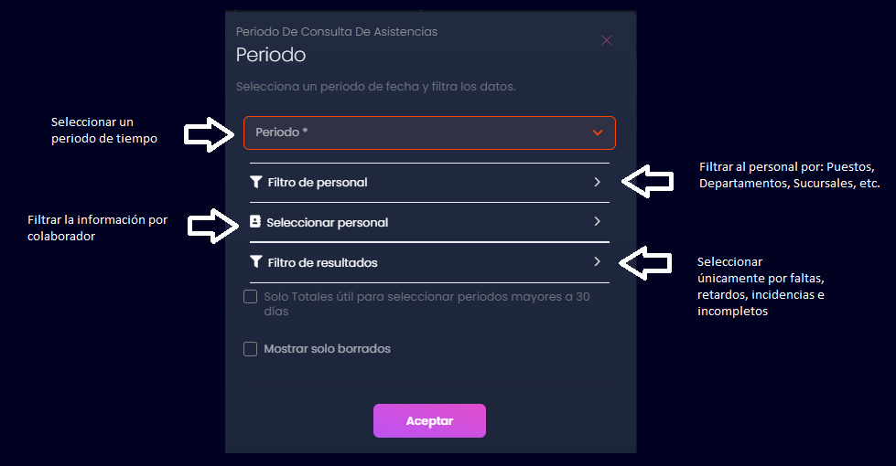Image resolution: width=896 pixels, height=466 pixels.
Task: Open the Filtro de resultados label
Action: tap(322, 263)
